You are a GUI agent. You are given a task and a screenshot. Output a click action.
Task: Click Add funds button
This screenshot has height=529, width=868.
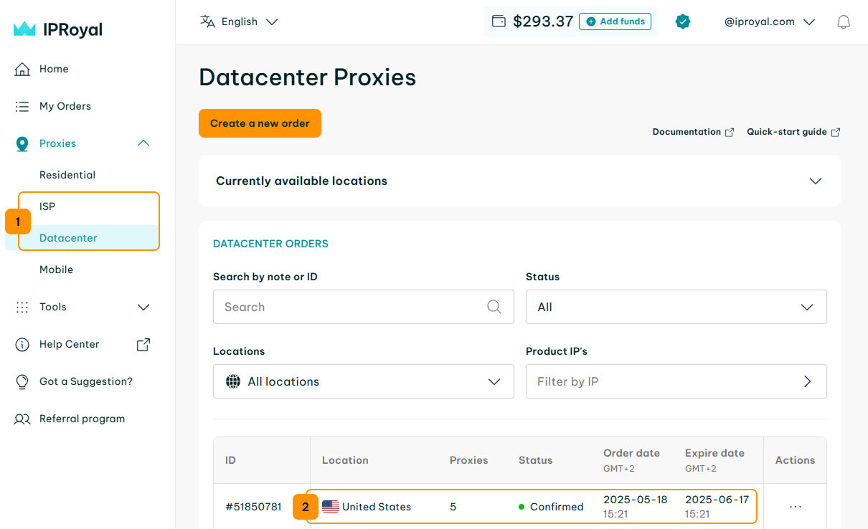615,22
